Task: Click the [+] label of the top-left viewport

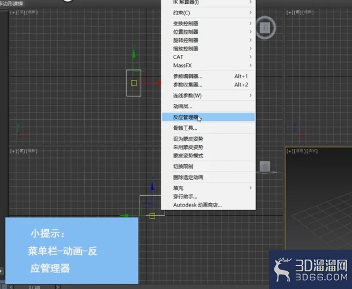Action: pyautogui.click(x=13, y=12)
